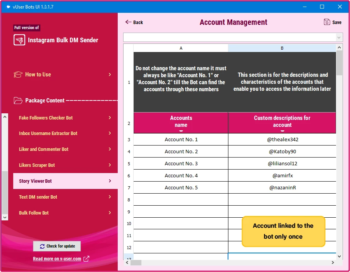
Task: Click the spreadsheet horizontal scroll left arrow
Action: click(127, 263)
